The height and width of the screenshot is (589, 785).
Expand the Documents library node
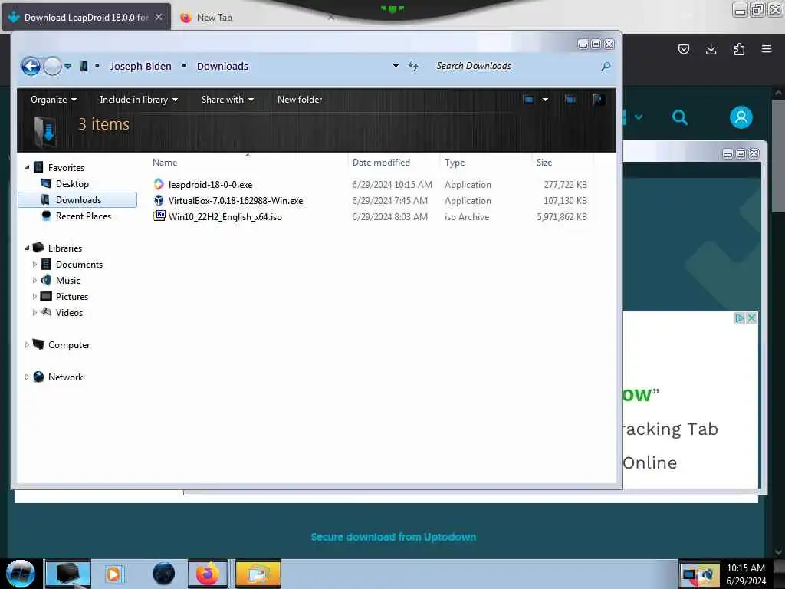[x=34, y=264]
